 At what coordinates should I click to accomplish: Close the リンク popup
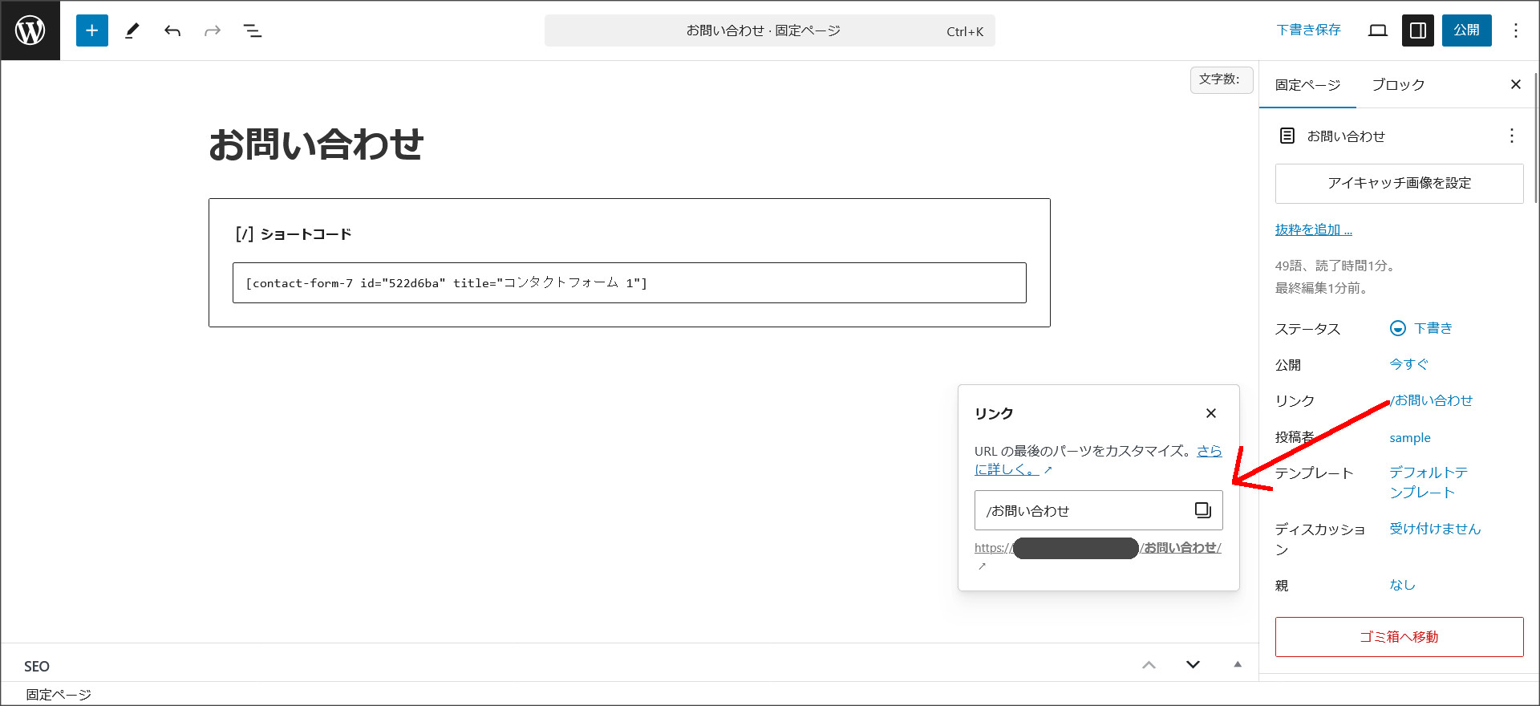pos(1211,413)
